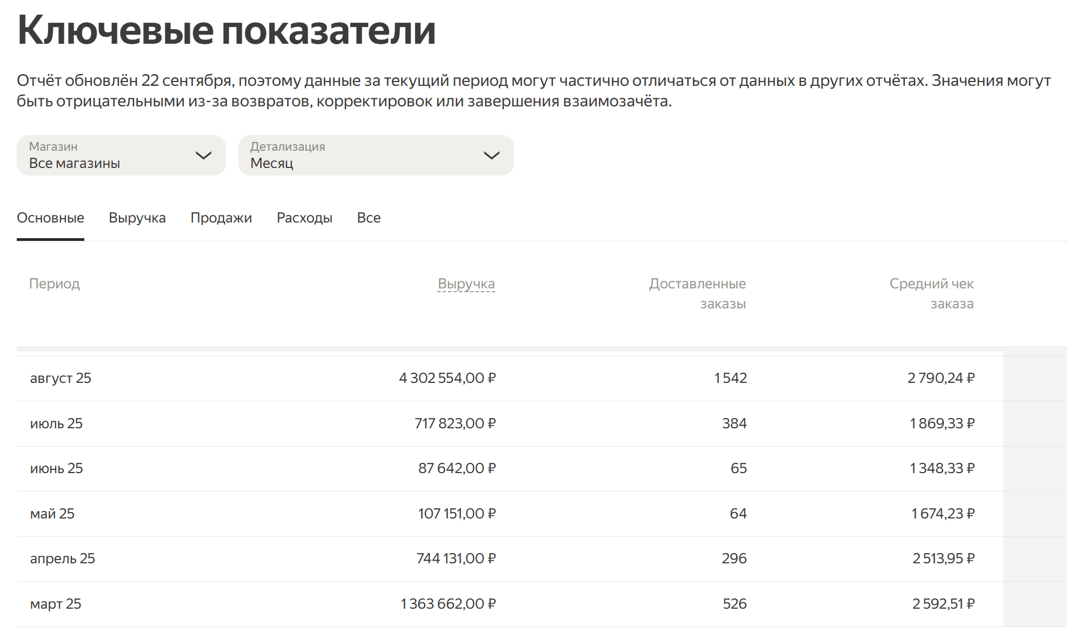This screenshot has height=633, width=1067.
Task: Click the underlined Выручка column header
Action: point(466,284)
